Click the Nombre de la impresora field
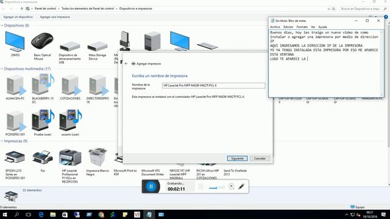 (x=213, y=85)
